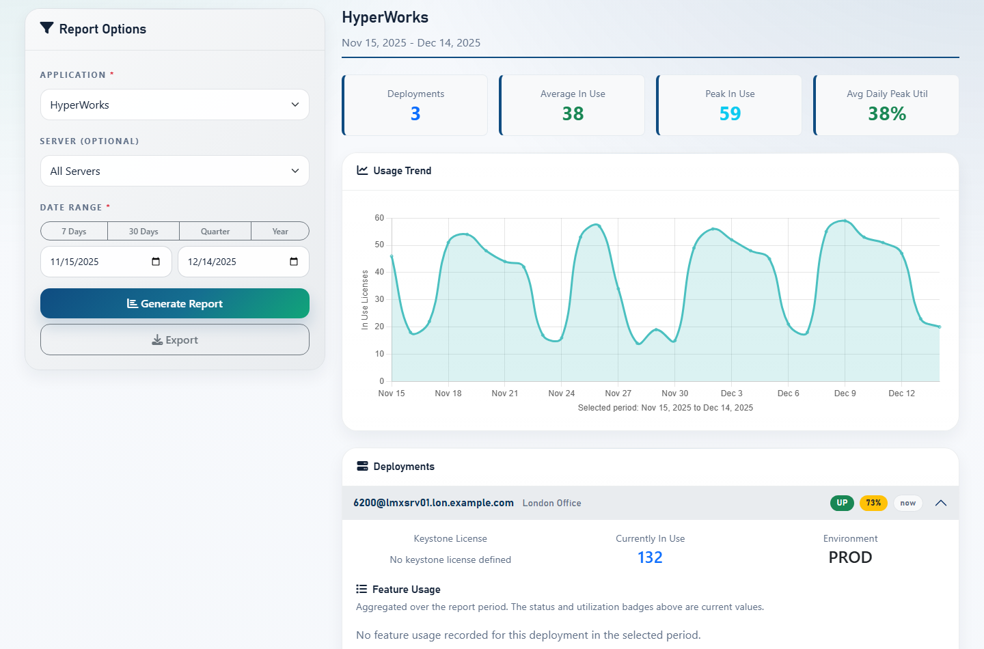Viewport: 984px width, 649px height.
Task: Click the 'now' badge
Action: click(907, 503)
